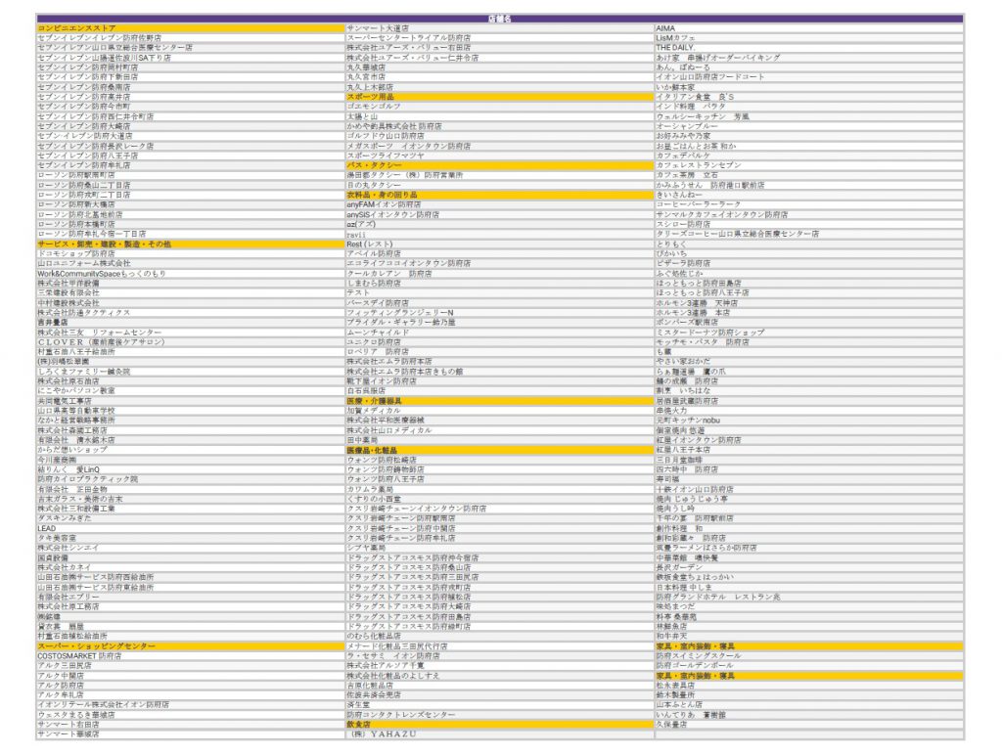Click the 飲食店 category heading

(360, 725)
